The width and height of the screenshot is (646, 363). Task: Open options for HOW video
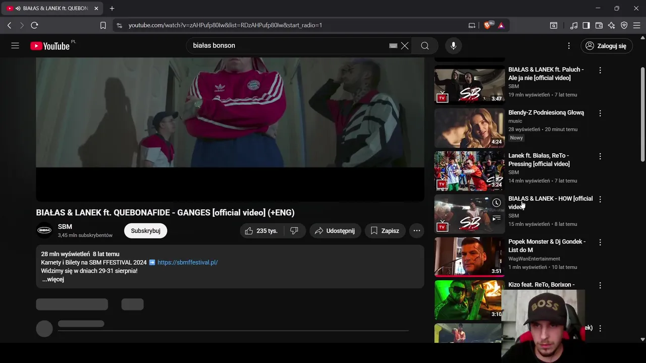click(x=600, y=200)
